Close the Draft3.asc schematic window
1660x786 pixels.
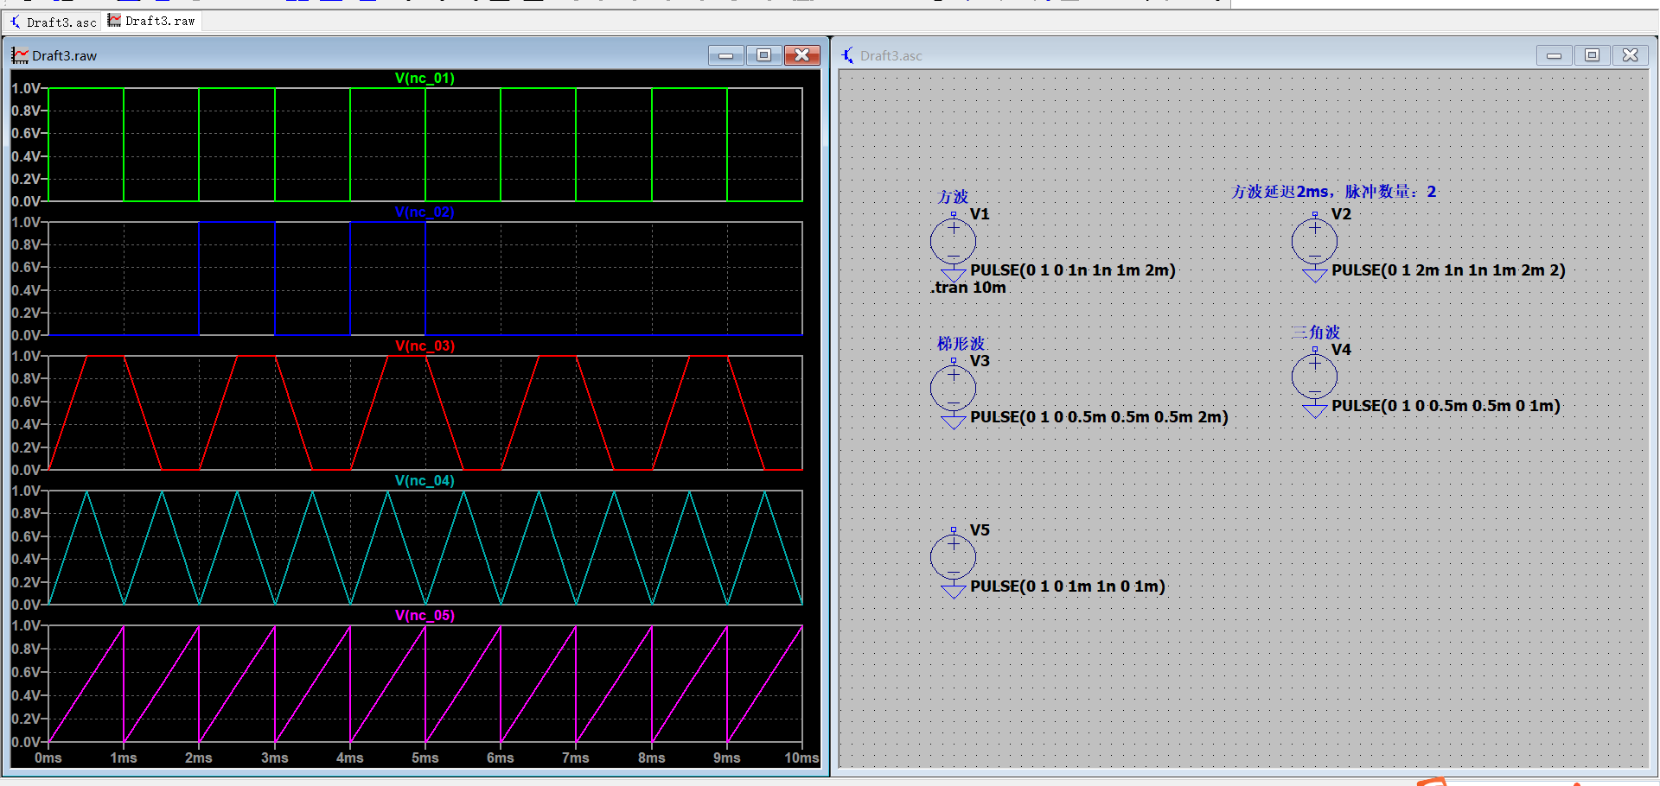click(1630, 55)
